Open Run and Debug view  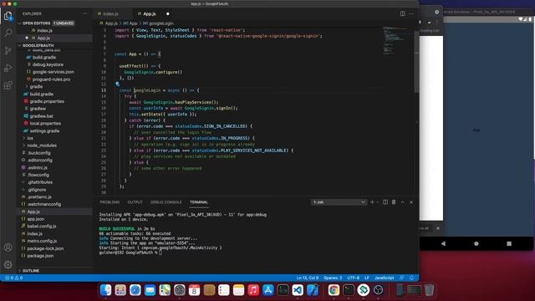pos(8,68)
